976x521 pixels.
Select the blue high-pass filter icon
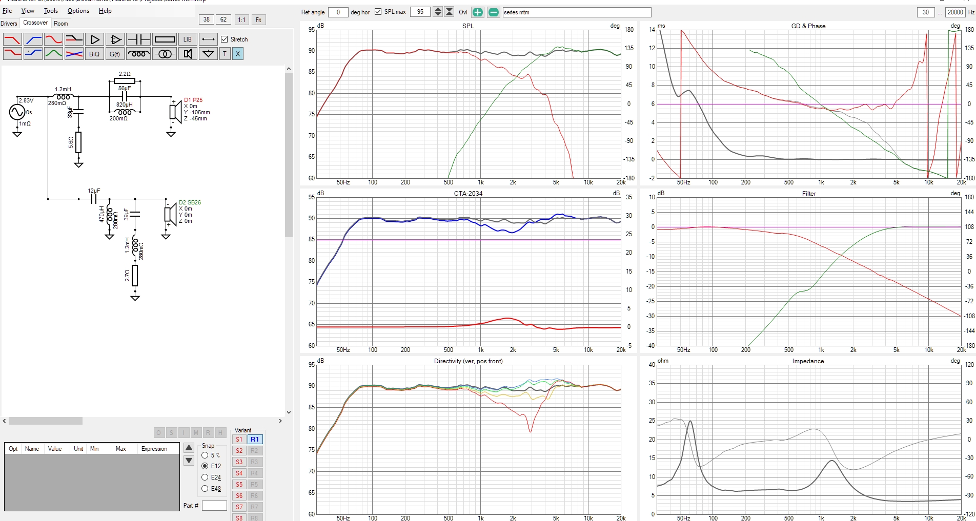coord(33,39)
